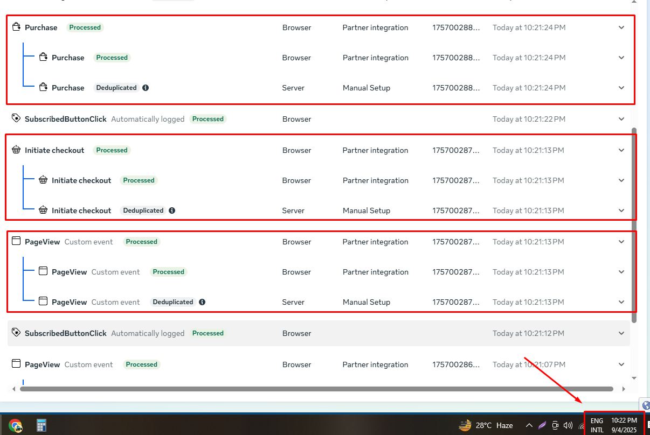This screenshot has height=435, width=650.
Task: Click info icon beside Deduplicated PageView badge
Action: click(x=202, y=302)
